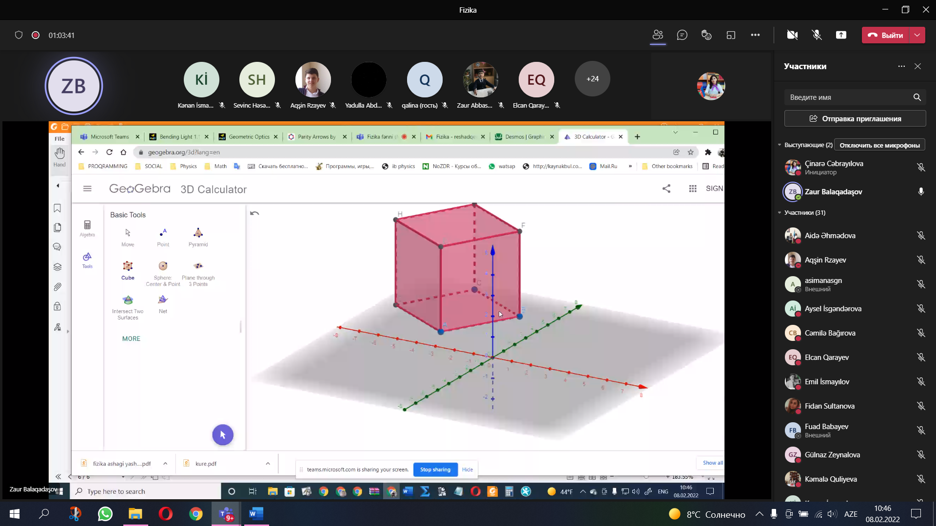Click the Введите имя search field
The width and height of the screenshot is (936, 526).
pos(855,97)
